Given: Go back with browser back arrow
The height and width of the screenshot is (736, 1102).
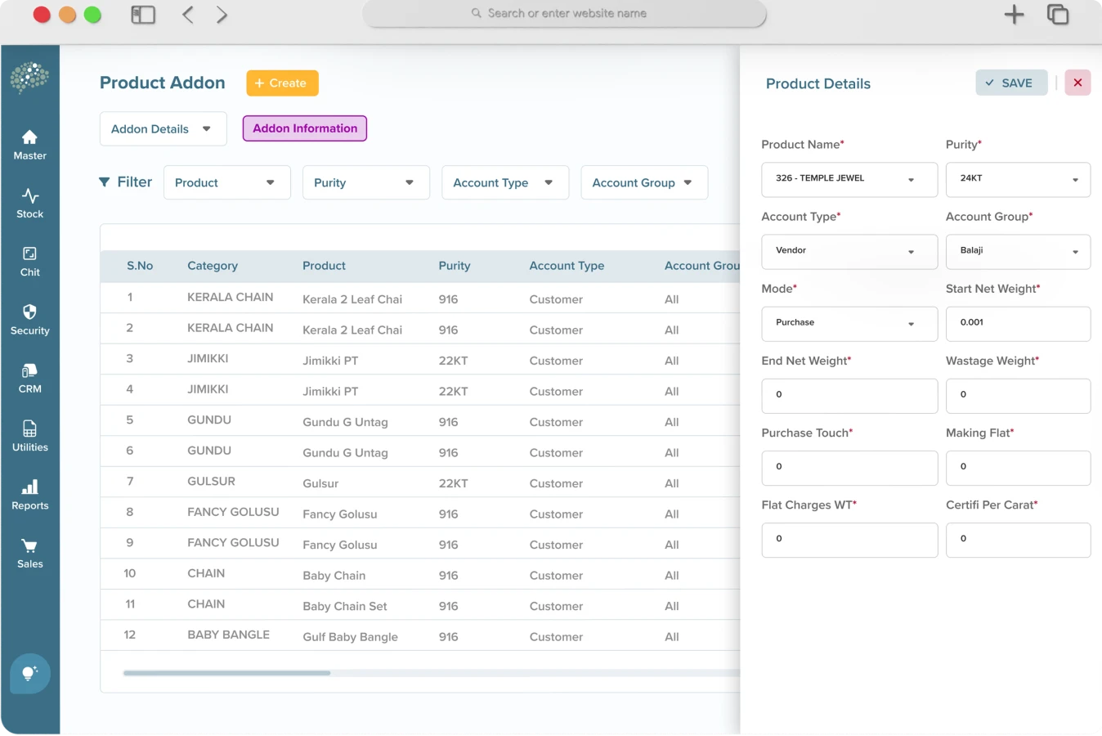Looking at the screenshot, I should tap(188, 15).
